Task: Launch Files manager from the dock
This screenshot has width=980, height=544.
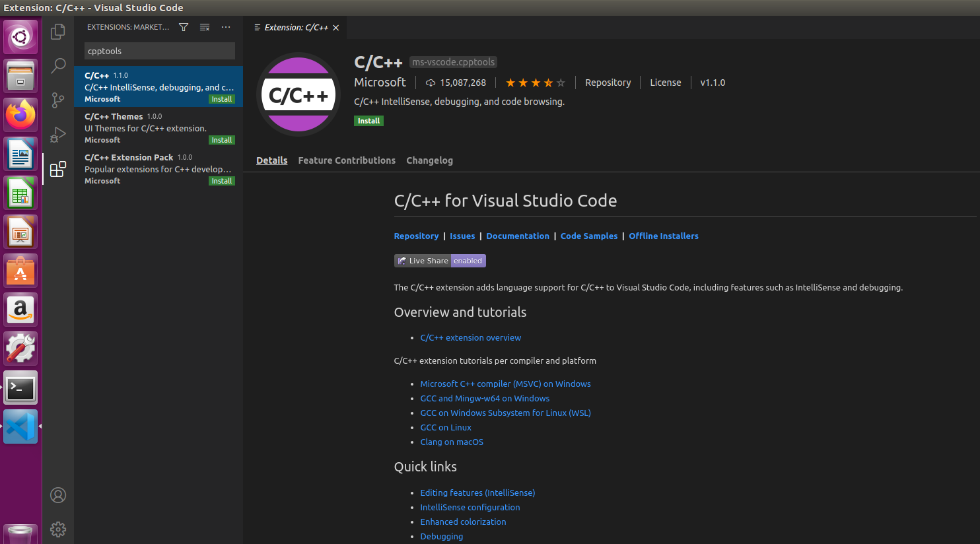Action: (20, 75)
